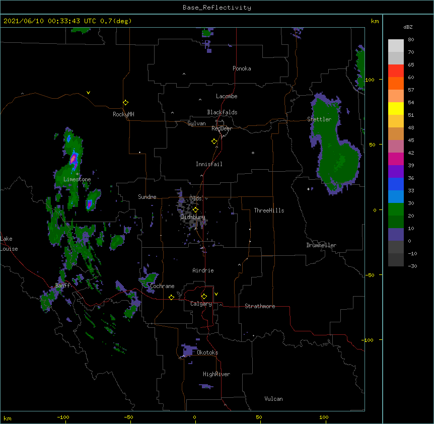Select the Limestone label
This screenshot has height=424, width=434.
click(77, 179)
